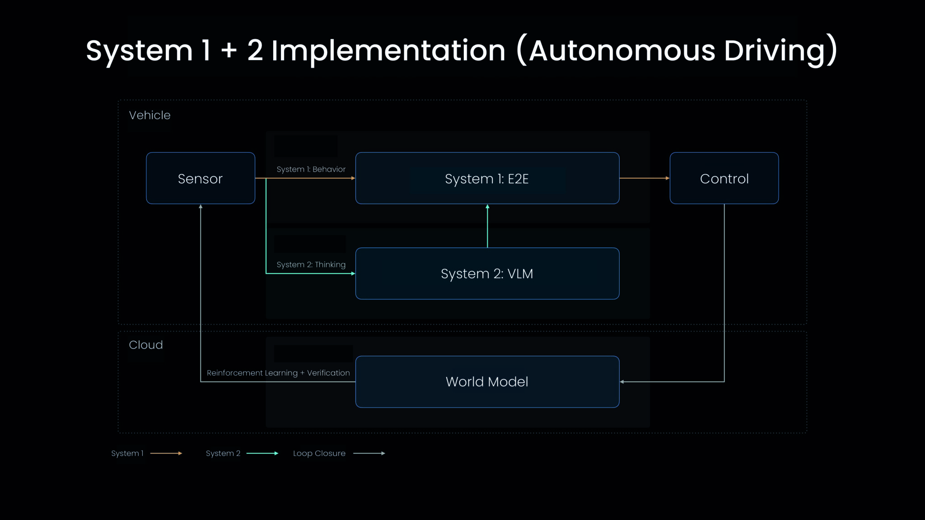Click the gray Loop Closure legend arrow

(369, 453)
